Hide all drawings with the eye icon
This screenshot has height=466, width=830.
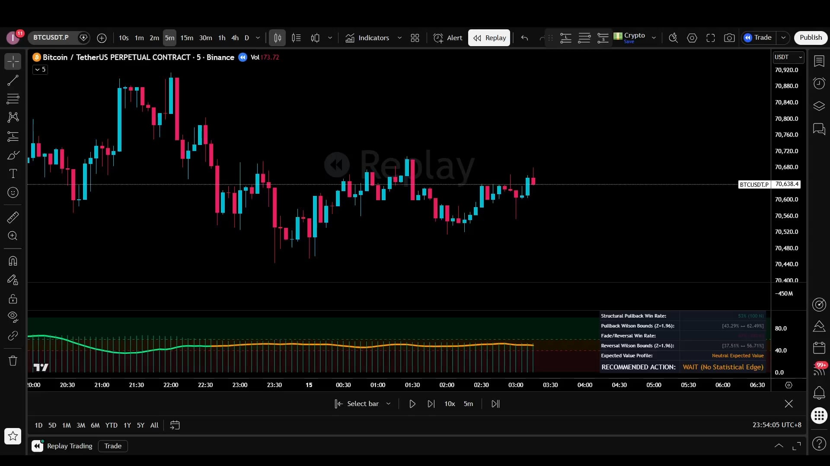pos(13,317)
